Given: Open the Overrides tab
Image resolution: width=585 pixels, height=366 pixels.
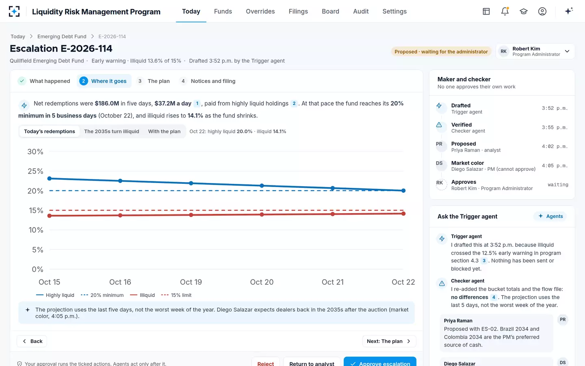Looking at the screenshot, I should 260,11.
